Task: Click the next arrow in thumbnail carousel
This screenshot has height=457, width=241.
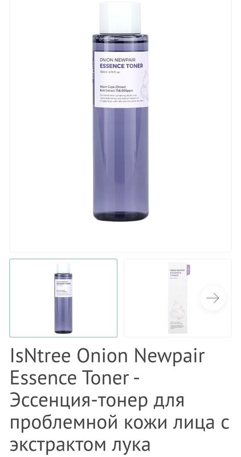Action: tap(213, 298)
